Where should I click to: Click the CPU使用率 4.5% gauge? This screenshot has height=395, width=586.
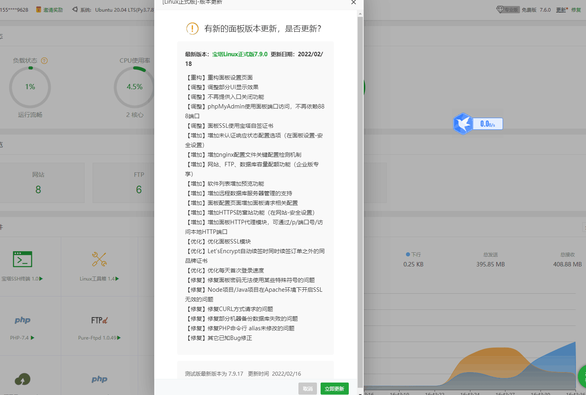point(134,87)
